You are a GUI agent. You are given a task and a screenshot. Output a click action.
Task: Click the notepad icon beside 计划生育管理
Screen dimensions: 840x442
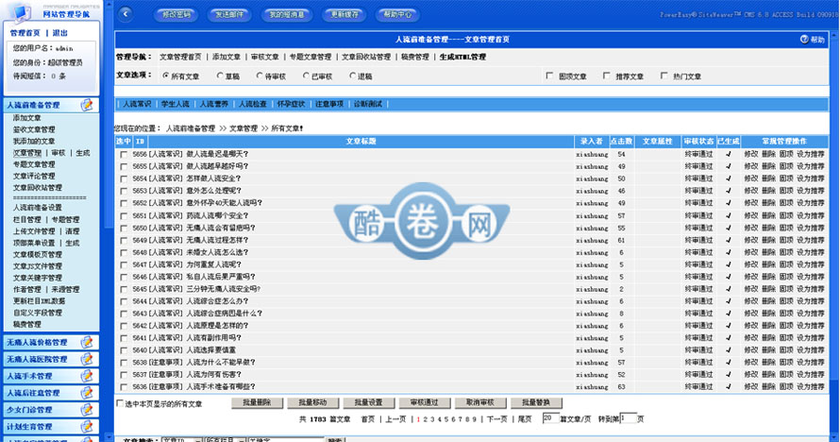tap(87, 427)
